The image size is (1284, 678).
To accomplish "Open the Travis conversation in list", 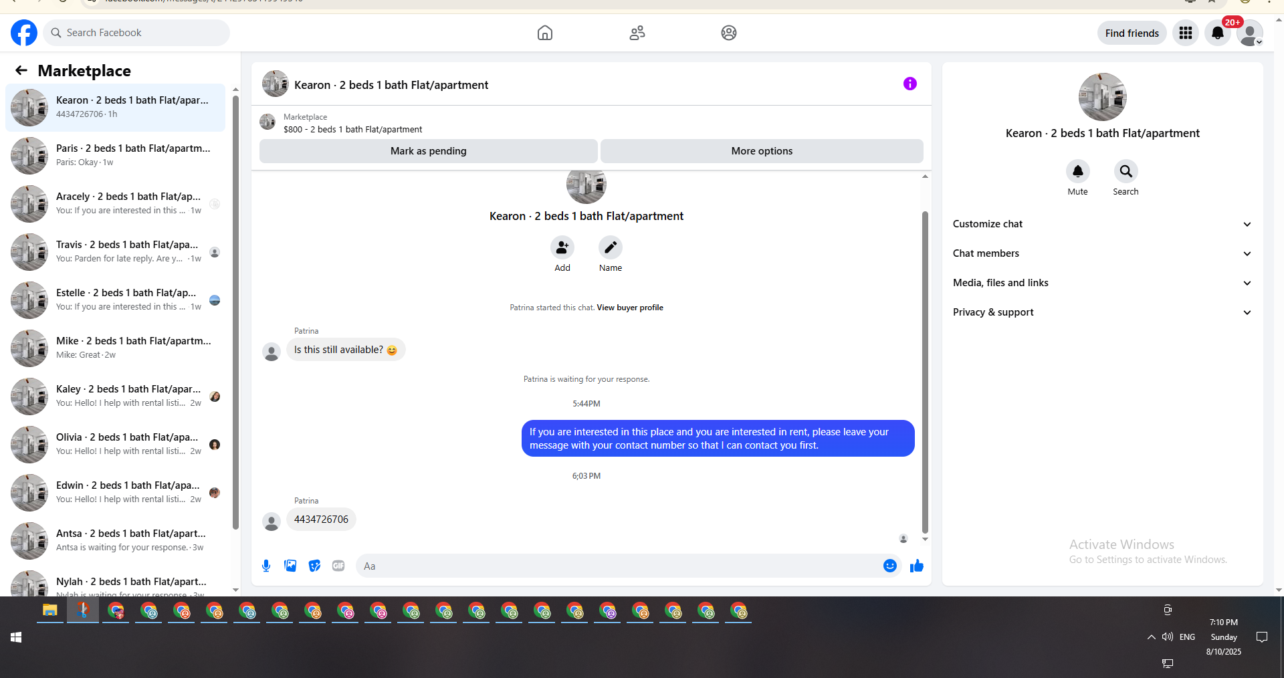I will [115, 251].
